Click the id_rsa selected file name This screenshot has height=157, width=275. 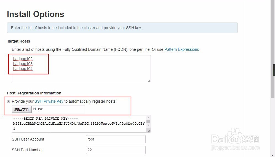pos(38,109)
